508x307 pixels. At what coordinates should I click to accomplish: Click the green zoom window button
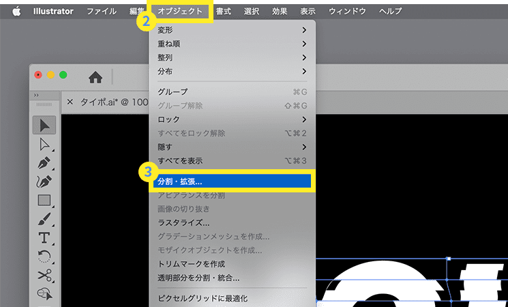(63, 75)
